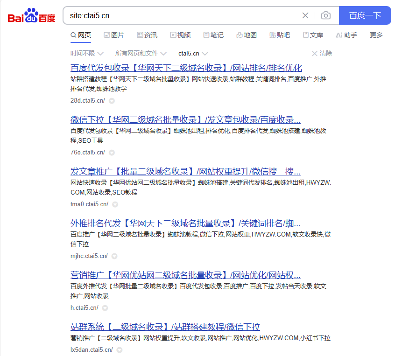
Task: Click the 76o.ctai5.cn/ URL
Action: (88, 152)
